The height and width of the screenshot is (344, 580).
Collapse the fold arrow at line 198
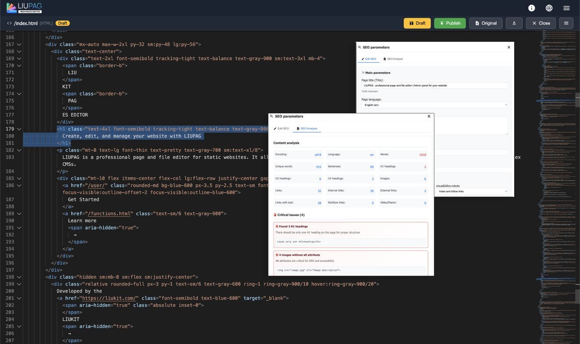(x=19, y=277)
